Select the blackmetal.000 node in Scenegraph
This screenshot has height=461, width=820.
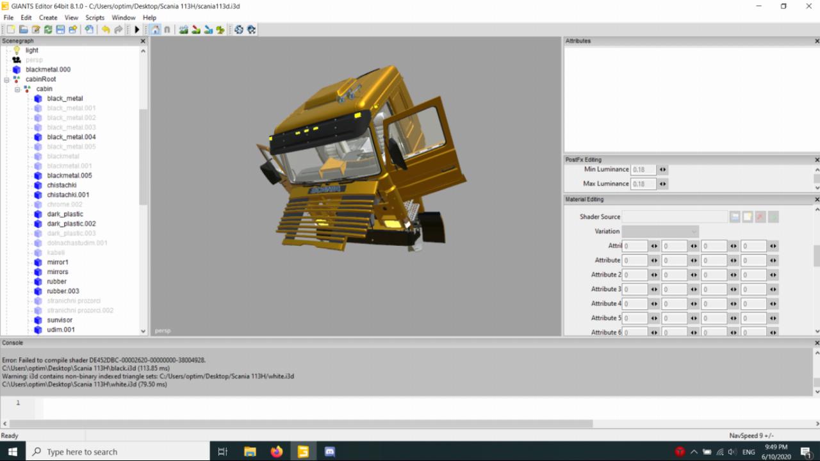coord(48,69)
